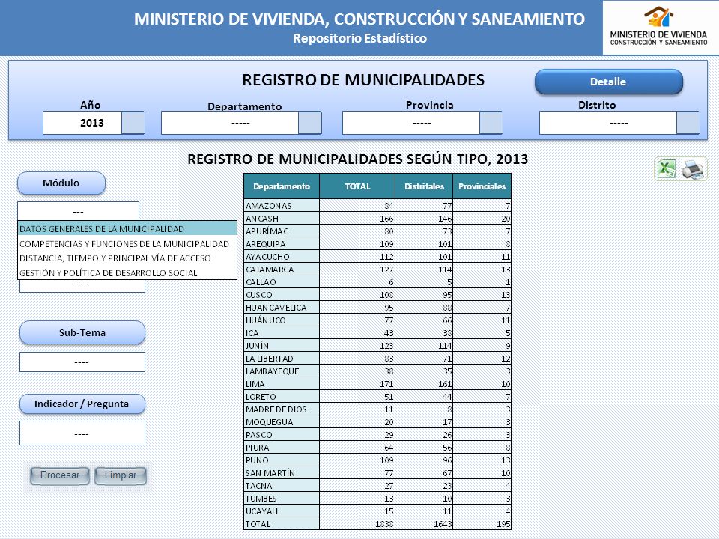Click the Sub-Tema button
The width and height of the screenshot is (719, 539).
click(82, 332)
